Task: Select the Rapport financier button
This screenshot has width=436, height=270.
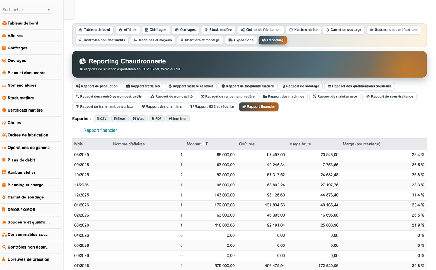Action: click(259, 106)
